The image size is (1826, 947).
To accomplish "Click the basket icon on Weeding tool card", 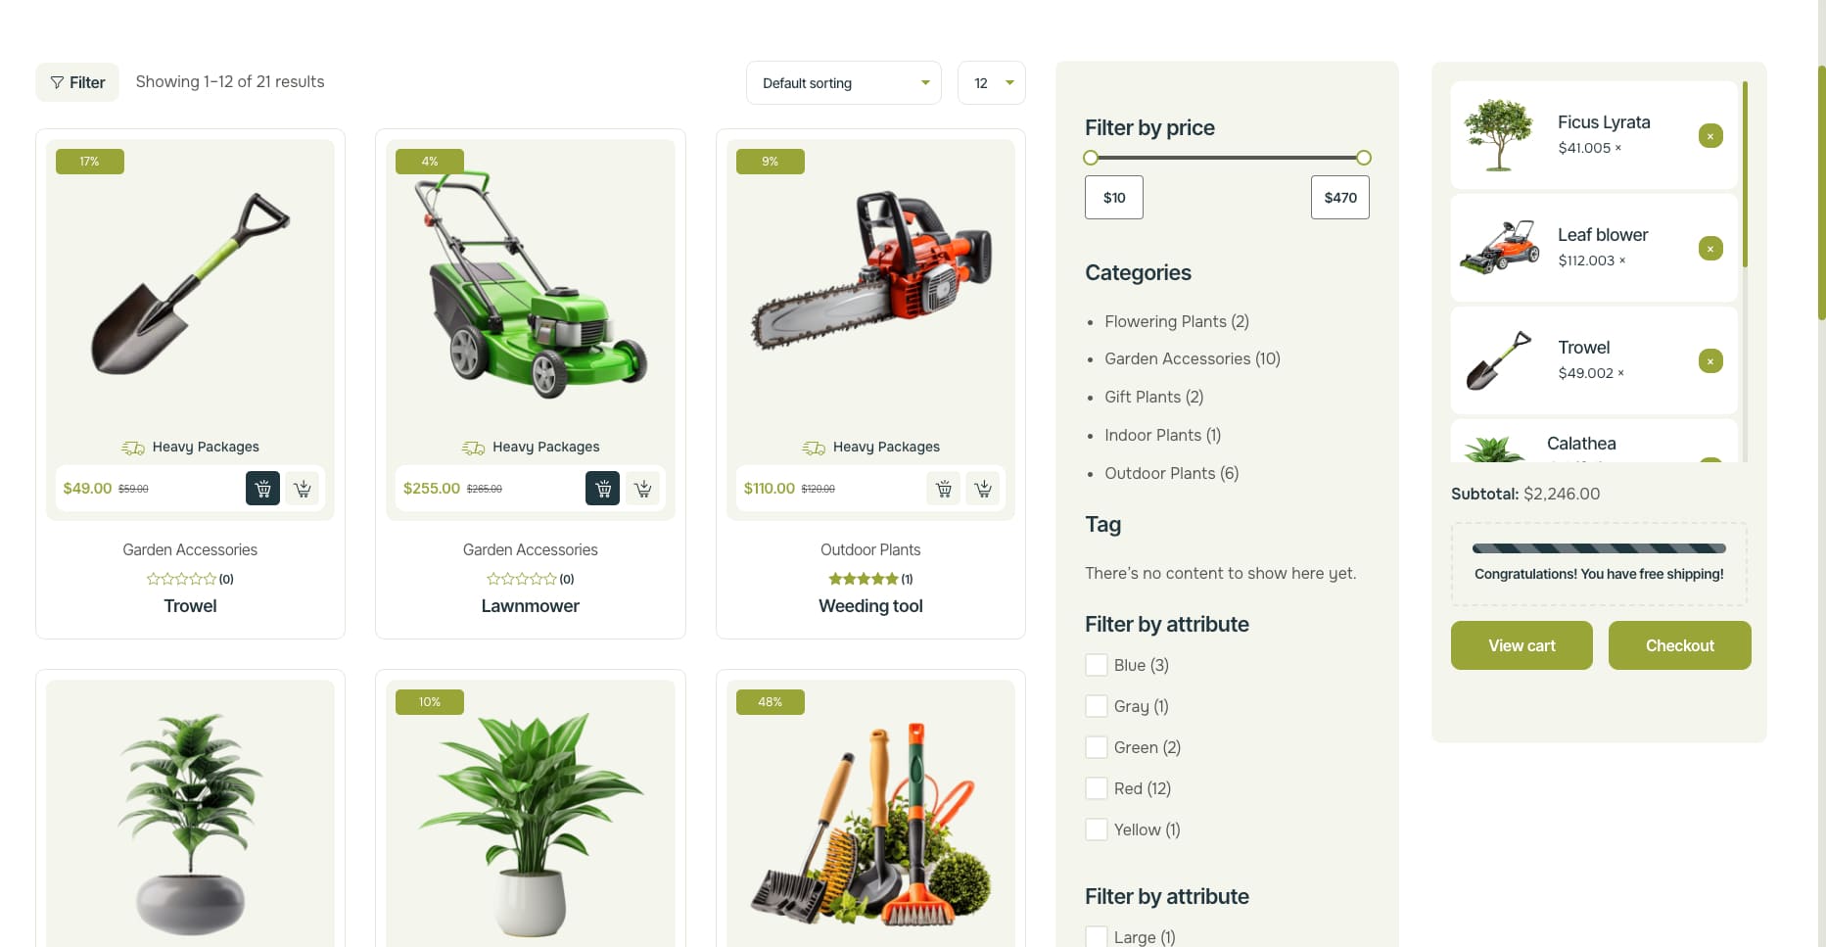I will (x=943, y=488).
